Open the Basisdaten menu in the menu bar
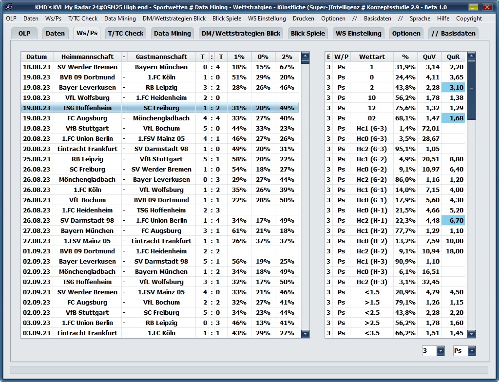The height and width of the screenshot is (382, 499). [x=378, y=19]
